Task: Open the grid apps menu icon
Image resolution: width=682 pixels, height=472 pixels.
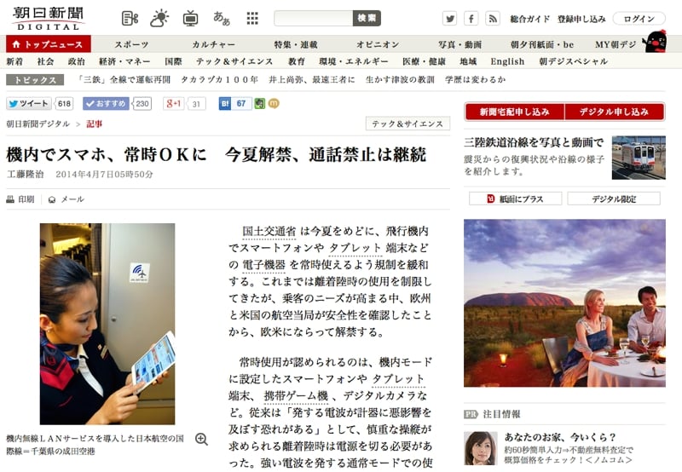Action: click(252, 18)
